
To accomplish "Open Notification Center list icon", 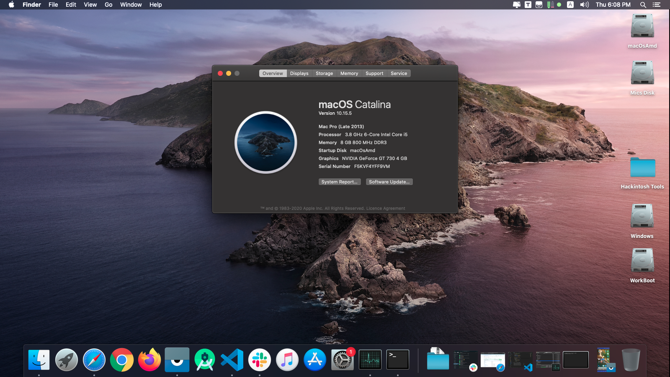I will click(x=657, y=5).
